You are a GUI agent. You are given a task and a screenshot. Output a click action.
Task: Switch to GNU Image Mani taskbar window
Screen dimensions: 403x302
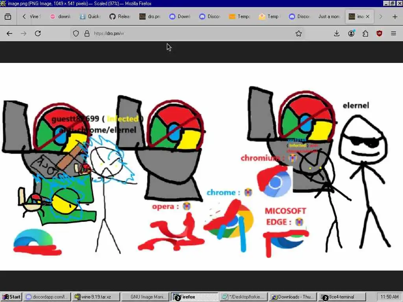pos(145,297)
